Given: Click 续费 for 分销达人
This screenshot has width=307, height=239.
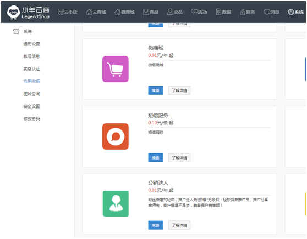Looking at the screenshot, I should coord(156,225).
